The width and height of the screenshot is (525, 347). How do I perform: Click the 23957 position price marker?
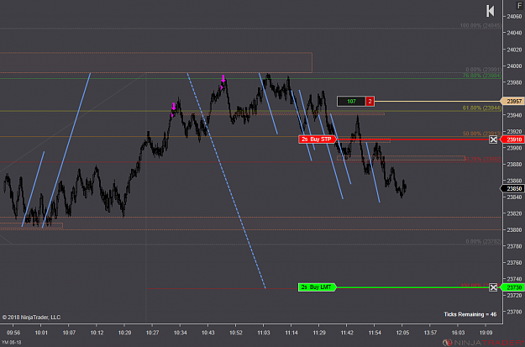tap(513, 101)
